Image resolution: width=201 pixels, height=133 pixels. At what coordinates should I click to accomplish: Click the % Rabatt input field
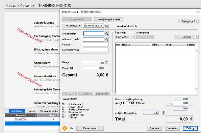point(130,103)
